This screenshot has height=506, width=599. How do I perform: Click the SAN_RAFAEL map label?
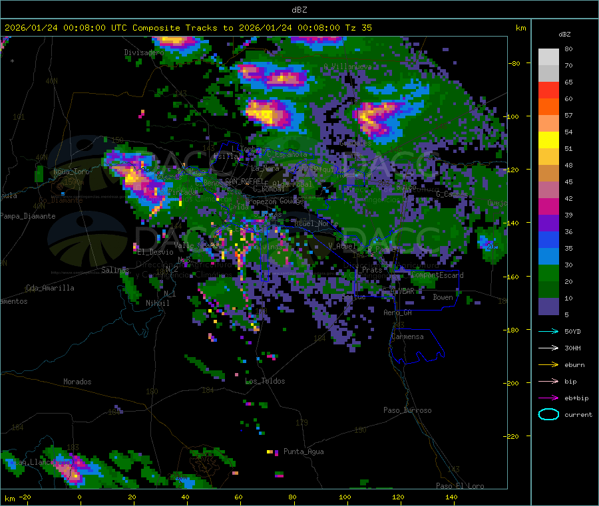coord(244,181)
